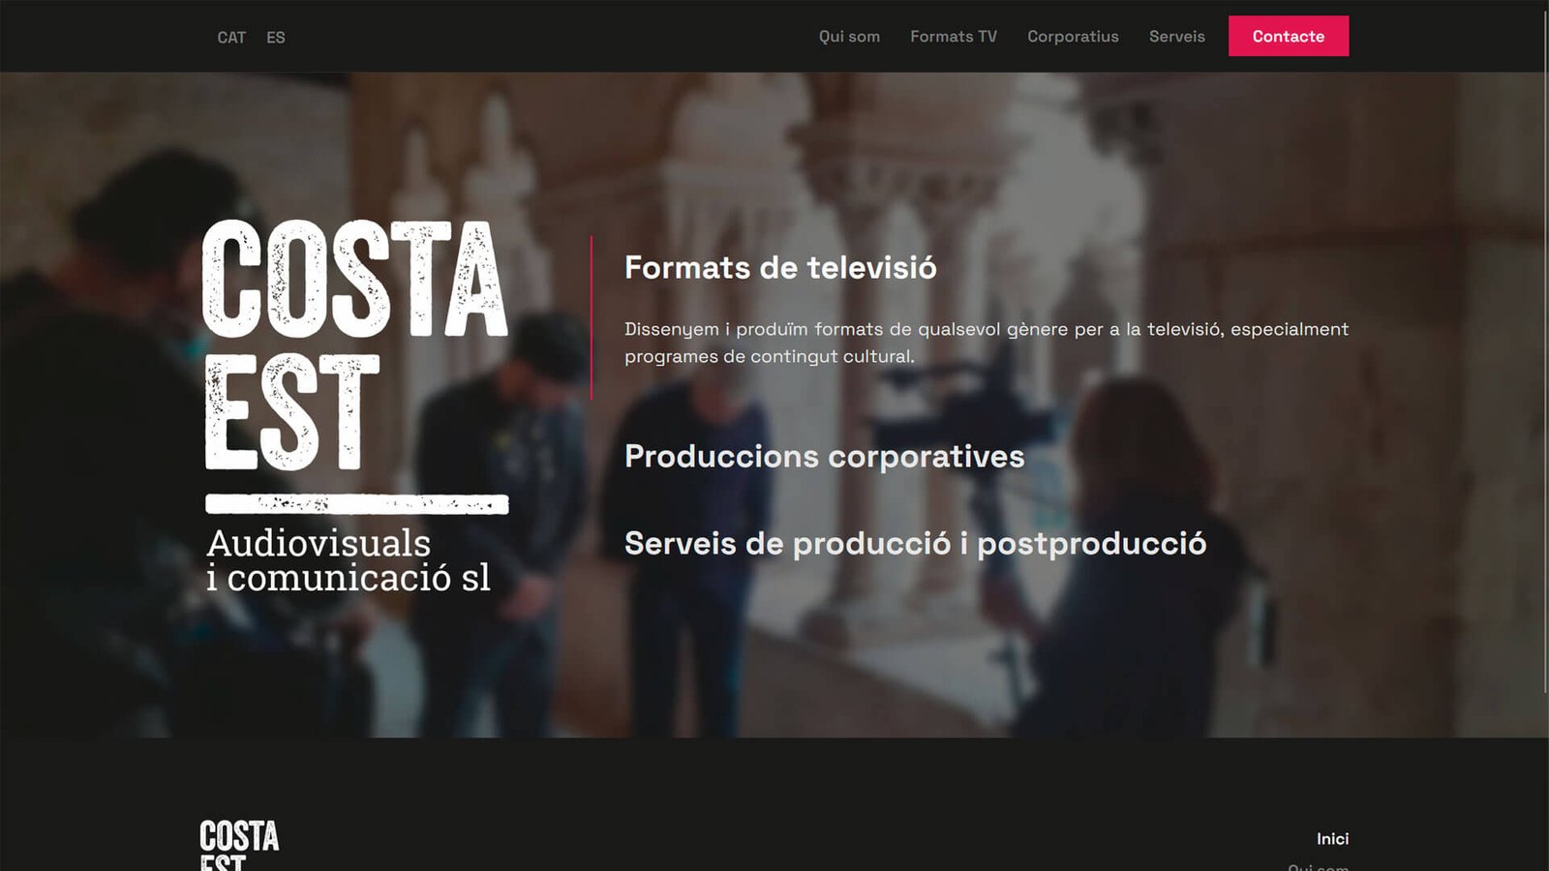The height and width of the screenshot is (871, 1549).
Task: Click the white bar under the hero logo
Action: [x=356, y=504]
